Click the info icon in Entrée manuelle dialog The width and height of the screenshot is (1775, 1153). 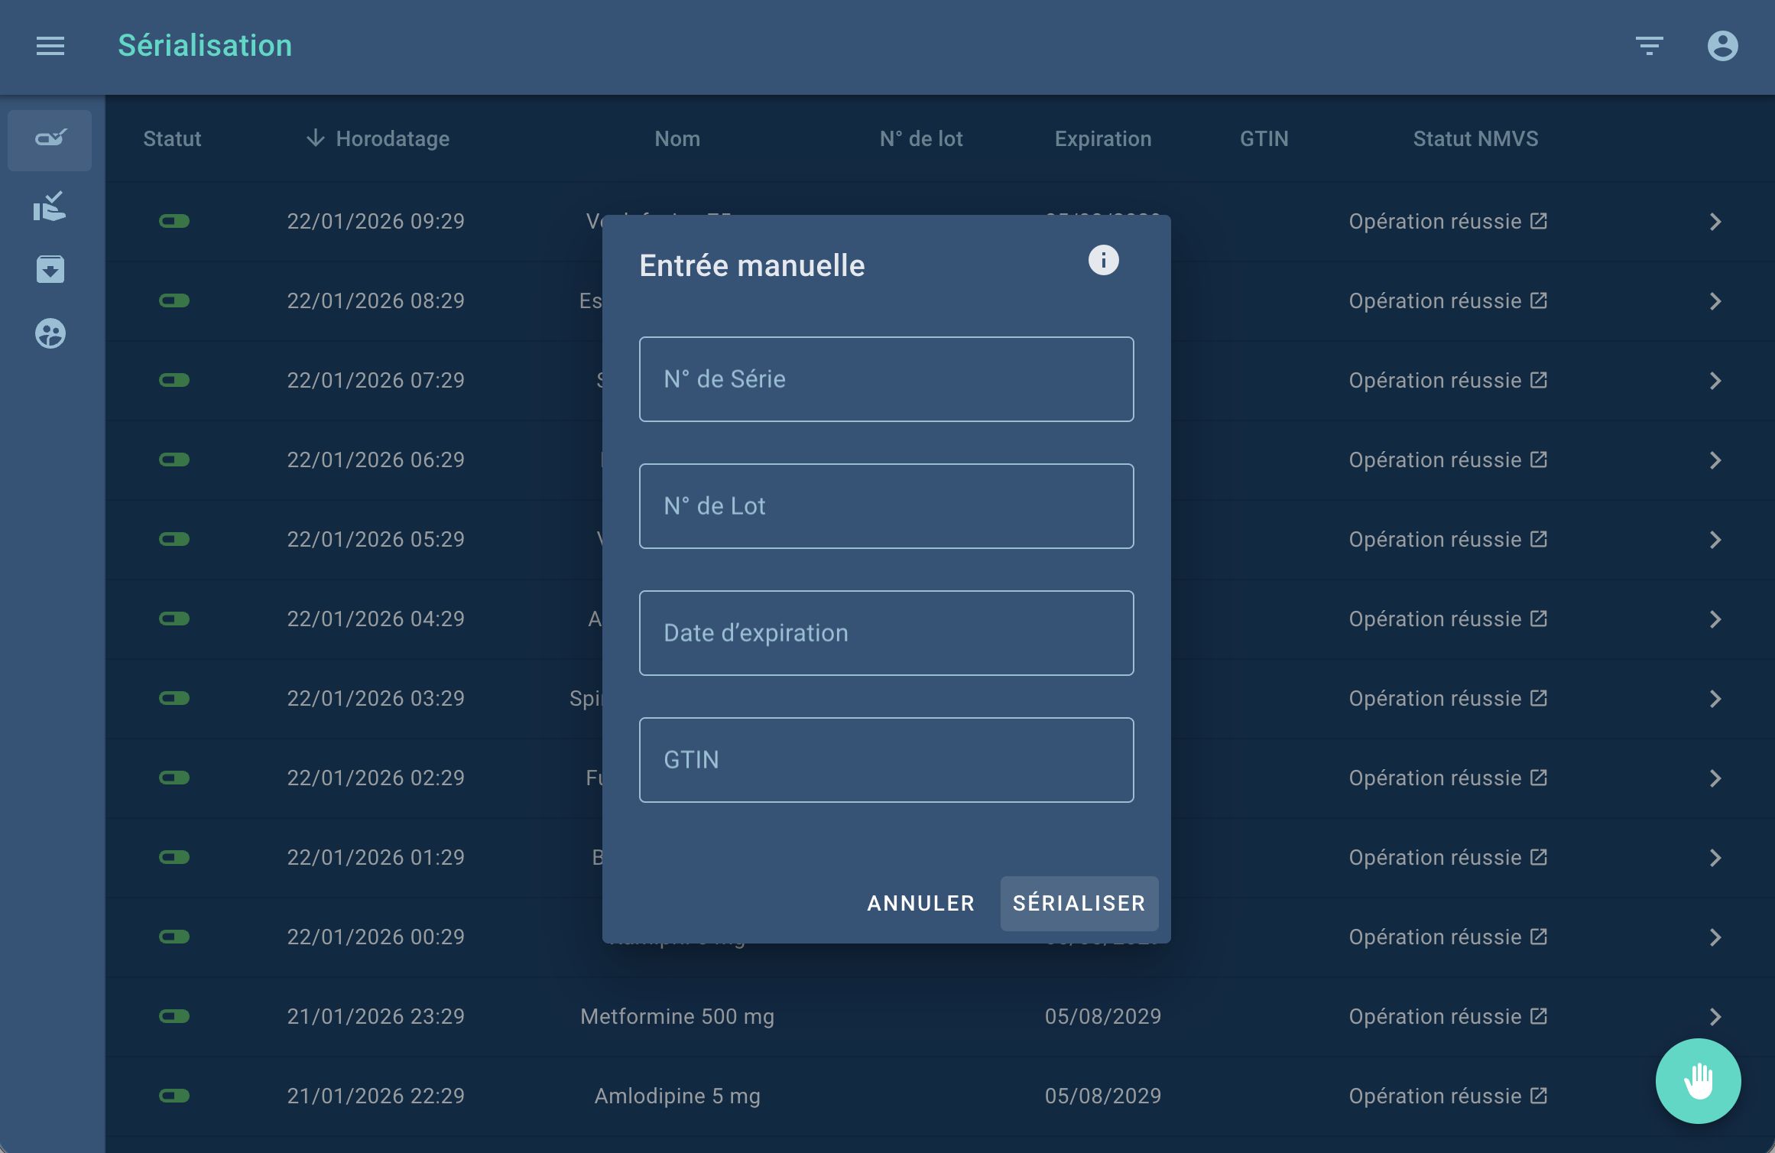coord(1103,261)
